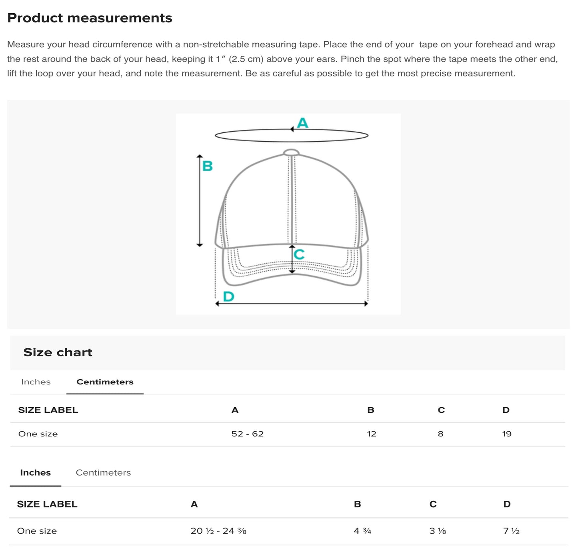Click the Product measurements heading
Image resolution: width=578 pixels, height=558 pixels.
point(90,18)
